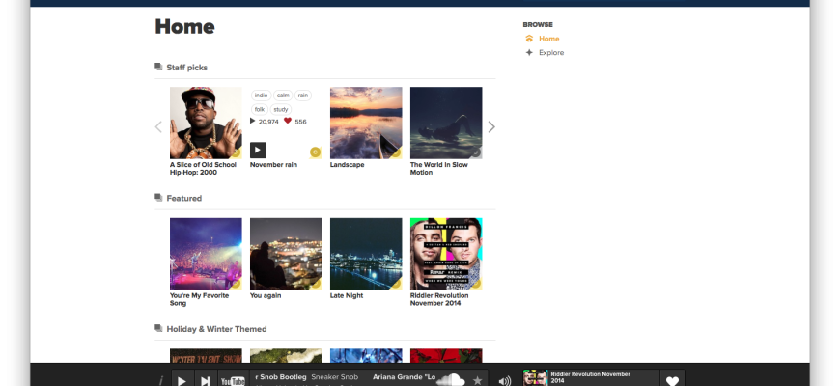Viewport: 840px width, 386px height.
Task: Open A Slice of Old School Hip-Hop cover
Action: (x=206, y=123)
